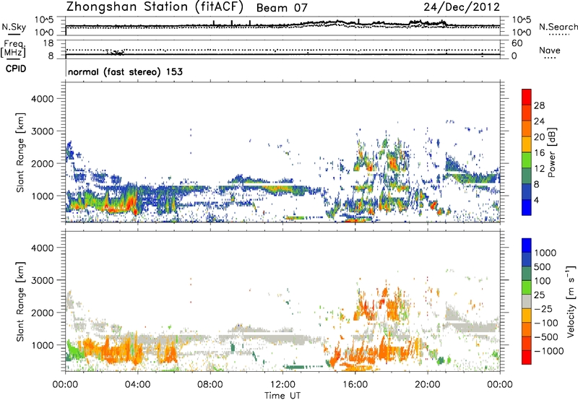Click the '2000' tick on power panel
This screenshot has height=400, width=578.
pos(42,163)
